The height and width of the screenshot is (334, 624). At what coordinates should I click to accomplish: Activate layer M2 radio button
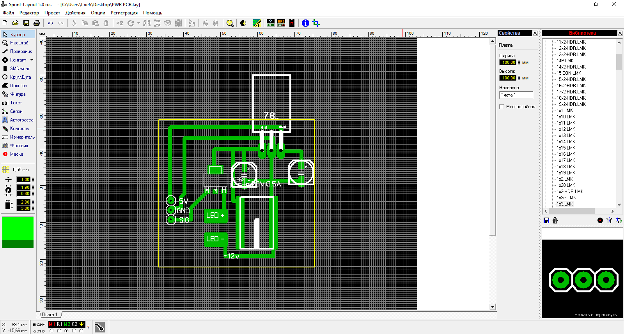(x=66, y=331)
